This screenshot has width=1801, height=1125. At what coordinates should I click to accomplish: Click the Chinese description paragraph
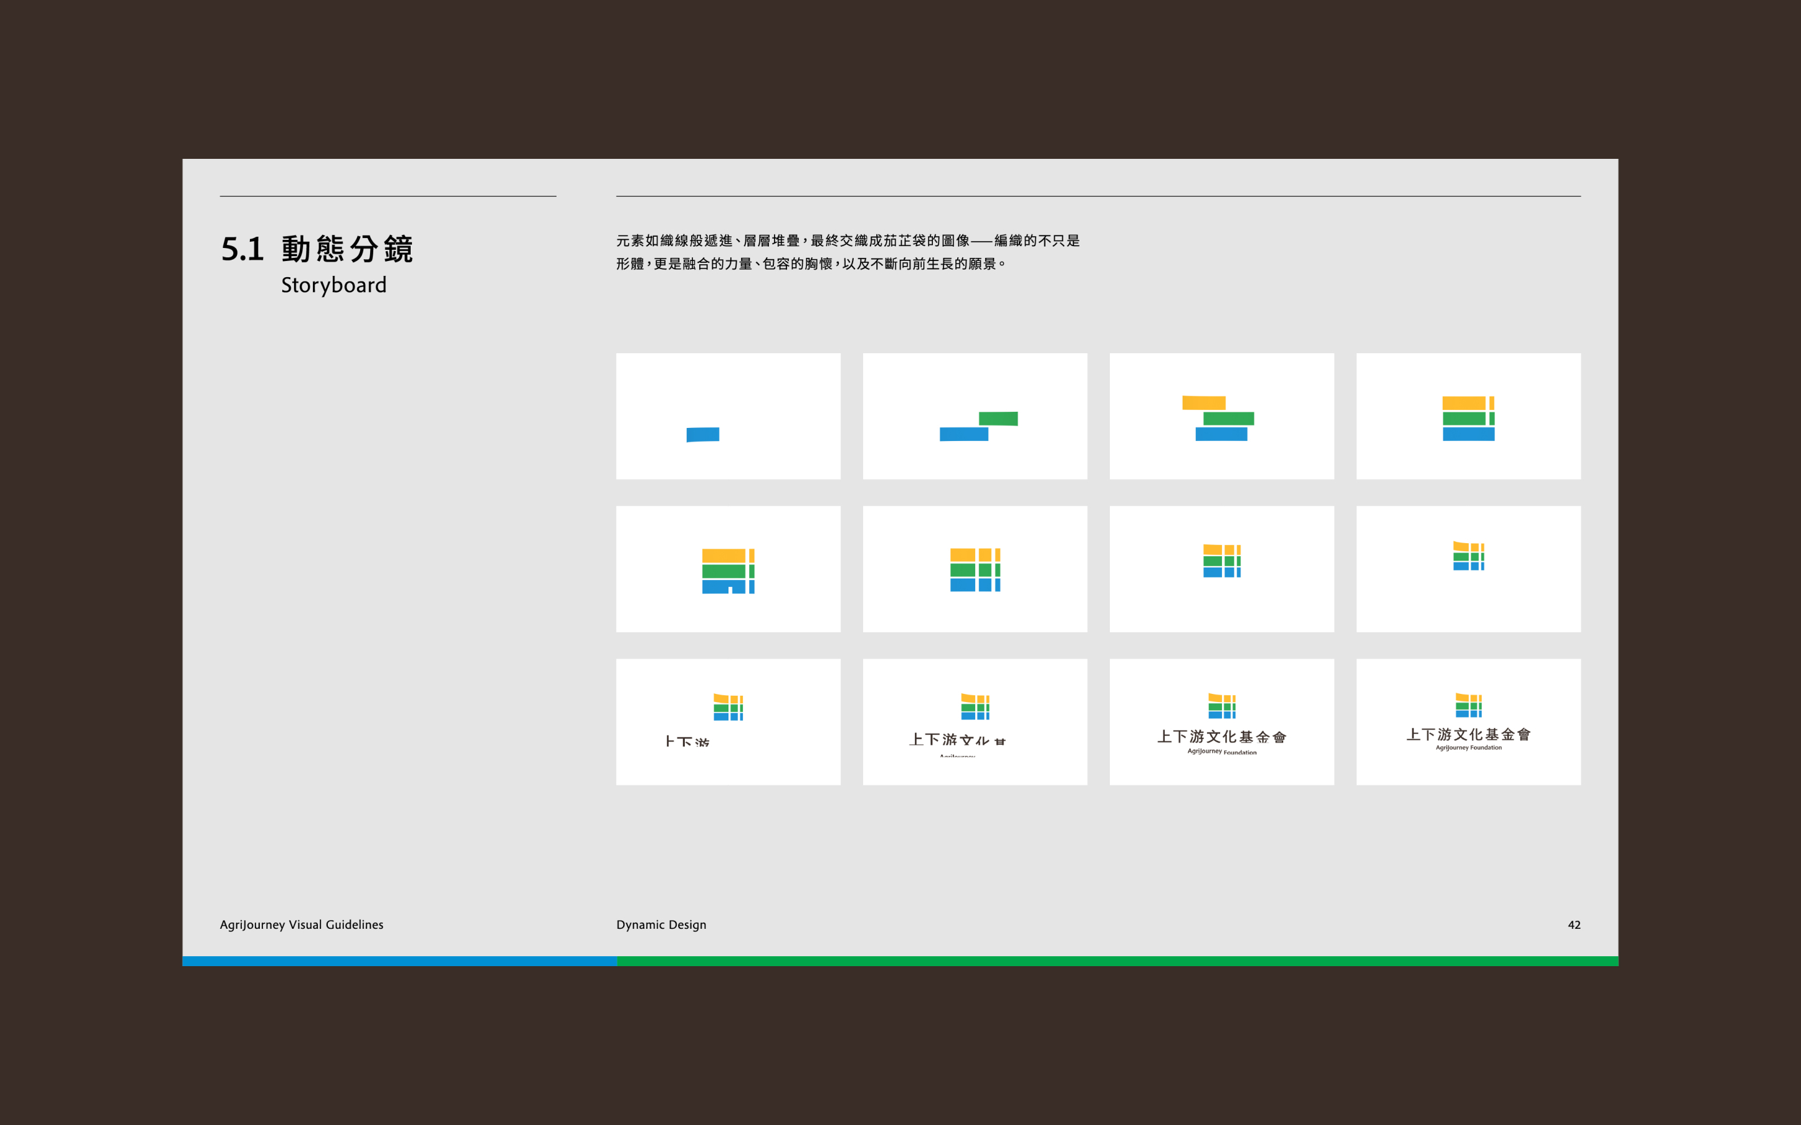coord(847,252)
